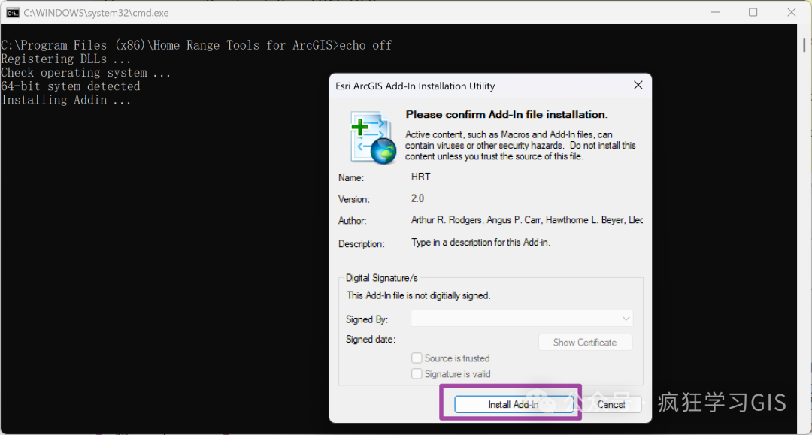Close the Add-In Installation Utility dialog
812x435 pixels.
[638, 85]
